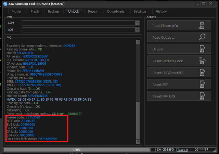Click the phone scan icon on Read Phone Info
This screenshot has width=219, height=154.
202,25
